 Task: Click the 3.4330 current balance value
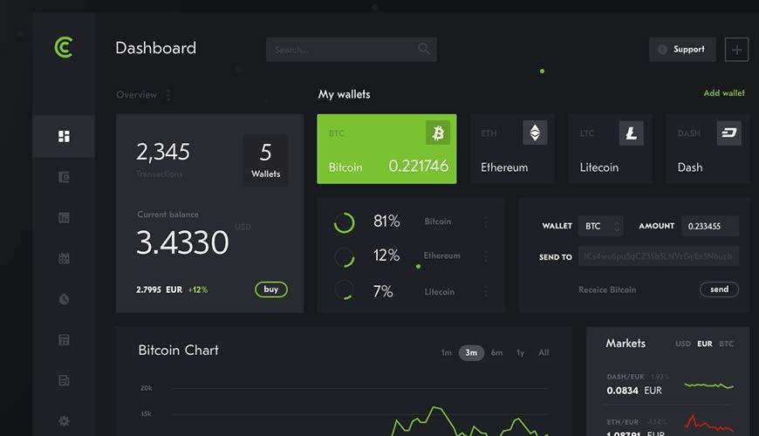tap(182, 242)
